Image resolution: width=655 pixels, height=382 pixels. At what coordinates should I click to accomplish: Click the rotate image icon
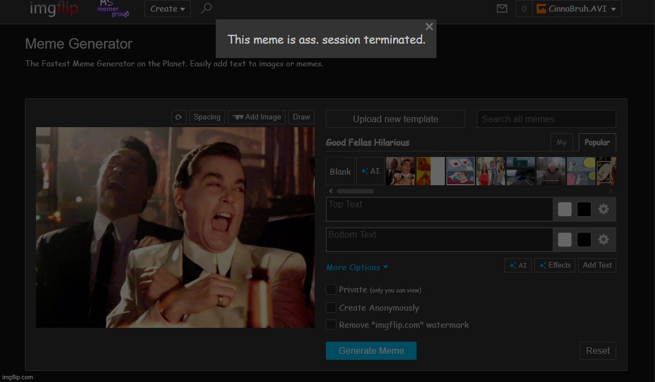(179, 117)
